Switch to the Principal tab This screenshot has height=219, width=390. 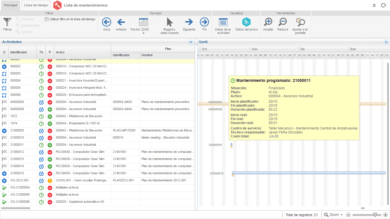(x=11, y=5)
